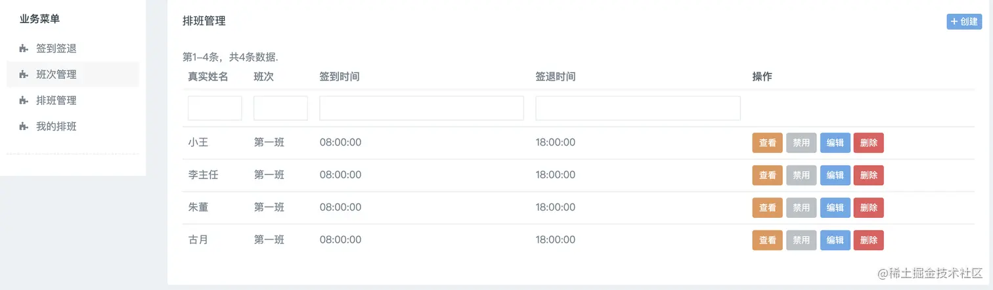
Task: Click 第一班 in the 小王 row
Action: 269,142
